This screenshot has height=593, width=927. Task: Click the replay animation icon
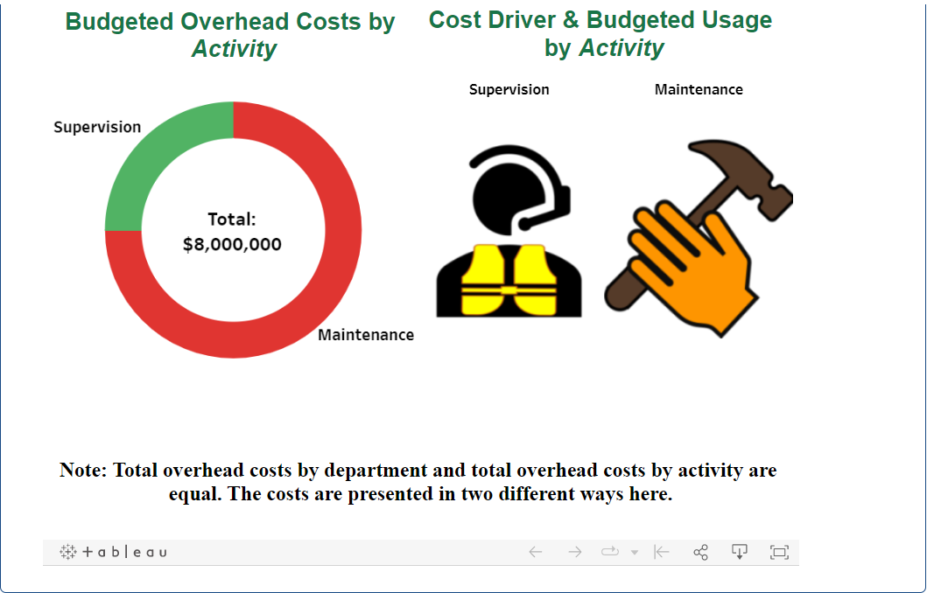click(610, 552)
